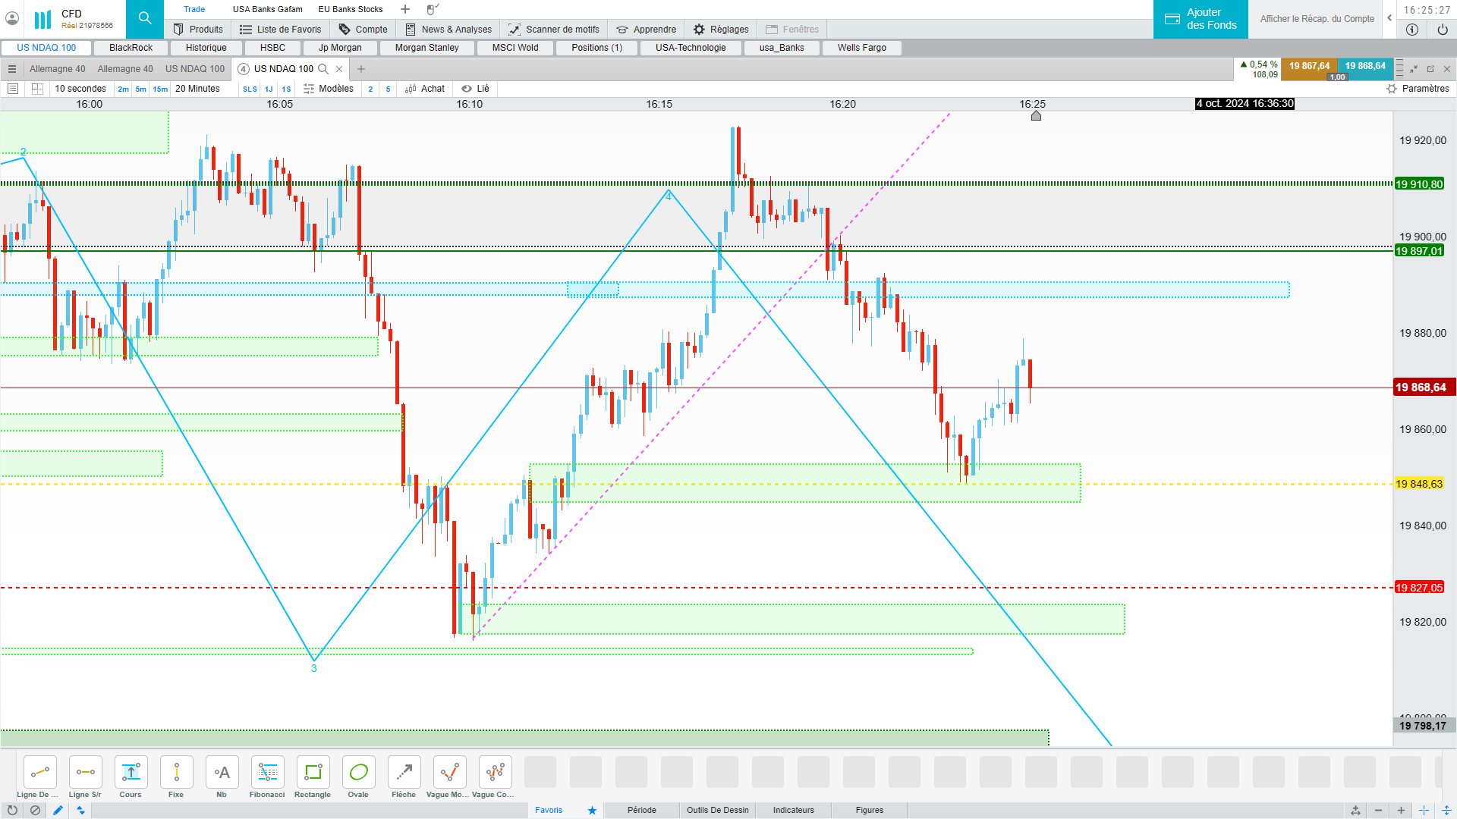Select the Rectangle drawing tool
Viewport: 1457px width, 819px height.
point(313,773)
